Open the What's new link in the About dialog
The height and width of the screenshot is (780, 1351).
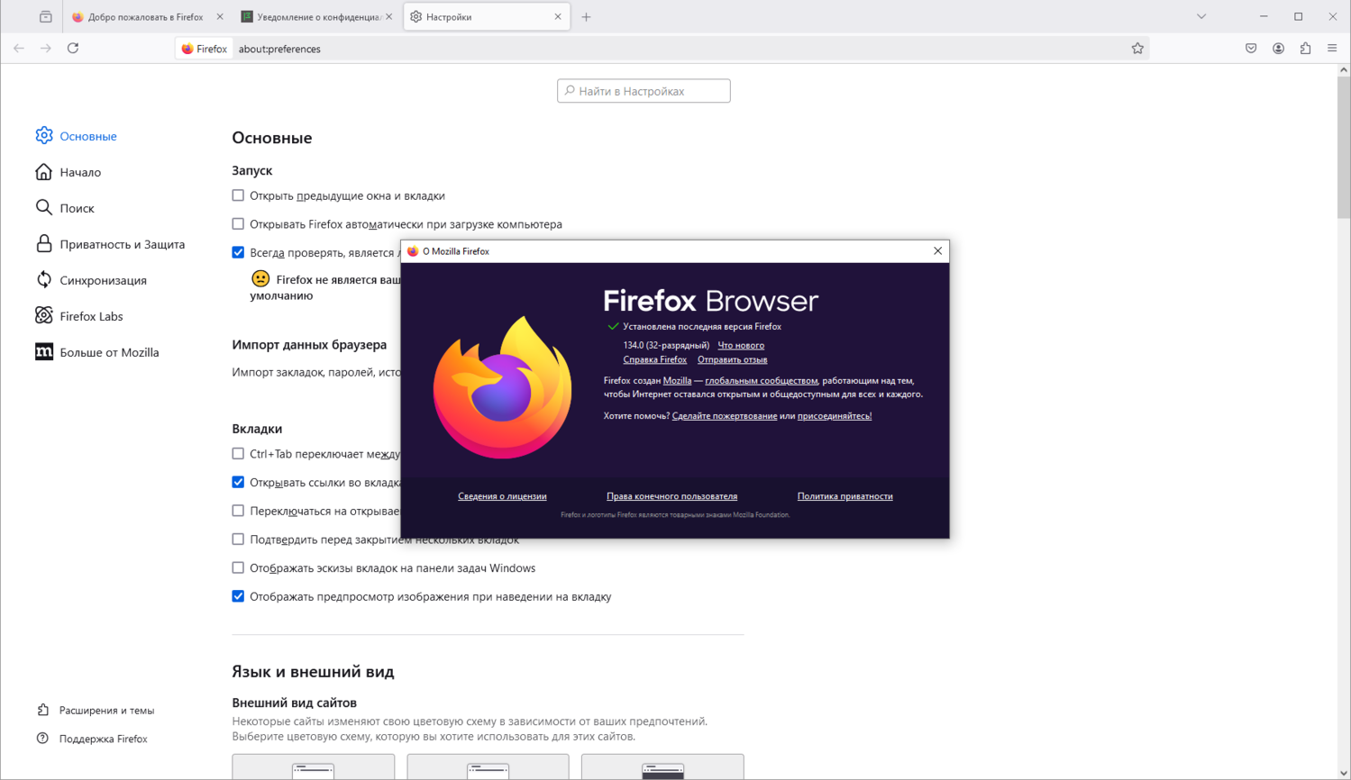click(x=741, y=345)
